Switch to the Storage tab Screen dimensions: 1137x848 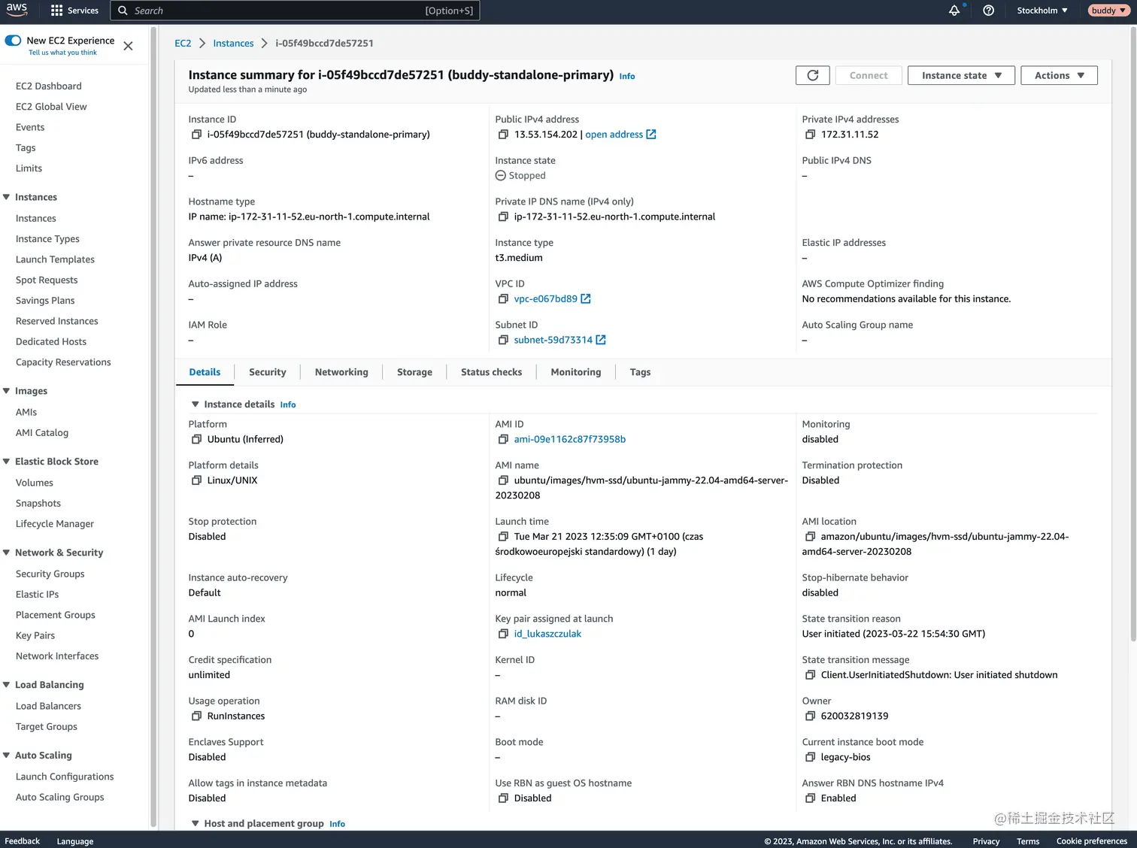point(414,372)
